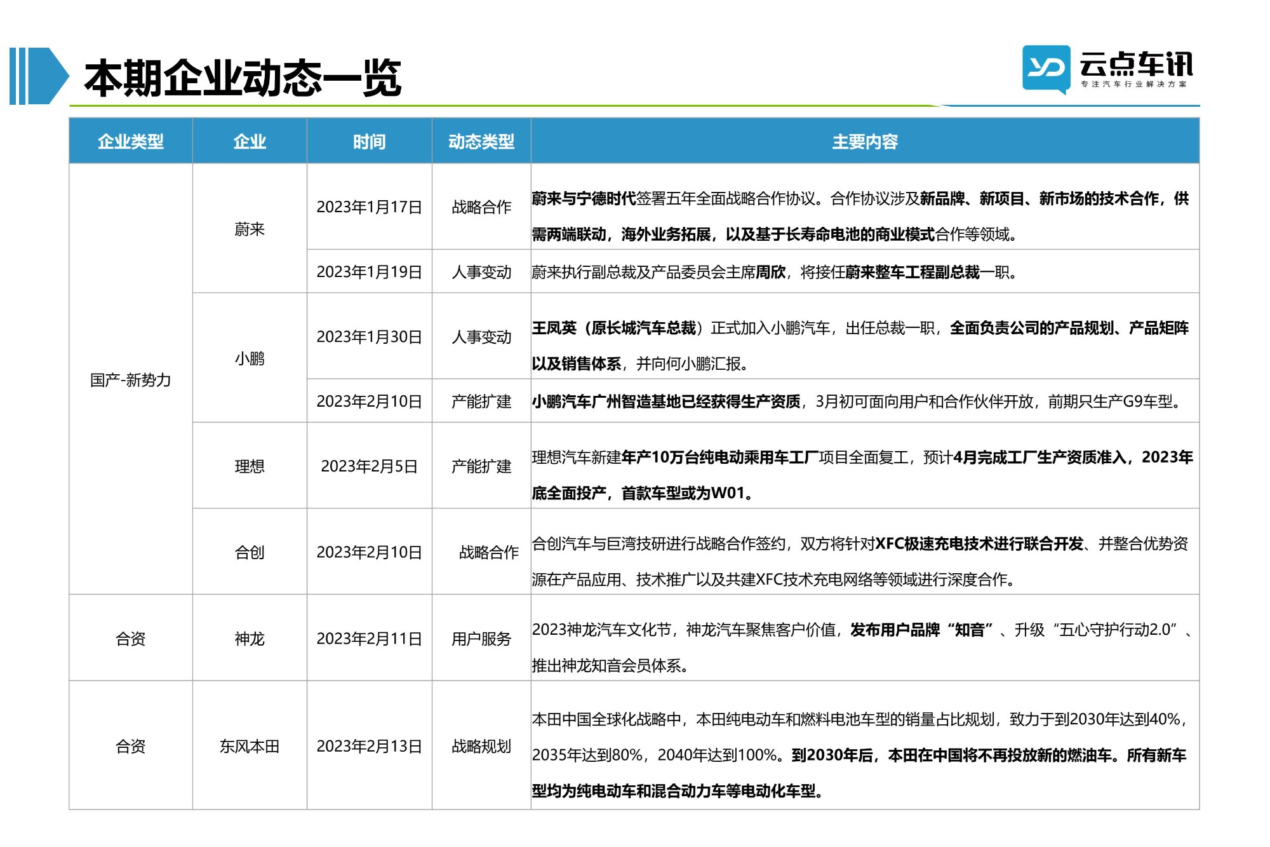Click the 蔚来与宁德时代 bold text
This screenshot has height=847, width=1270.
tap(584, 199)
